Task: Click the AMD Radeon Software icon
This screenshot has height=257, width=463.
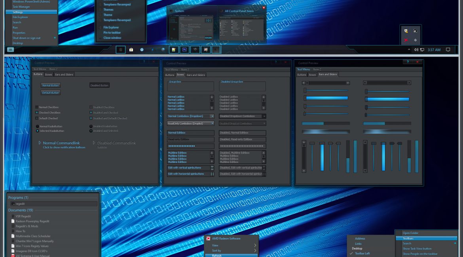Action: 208,238
